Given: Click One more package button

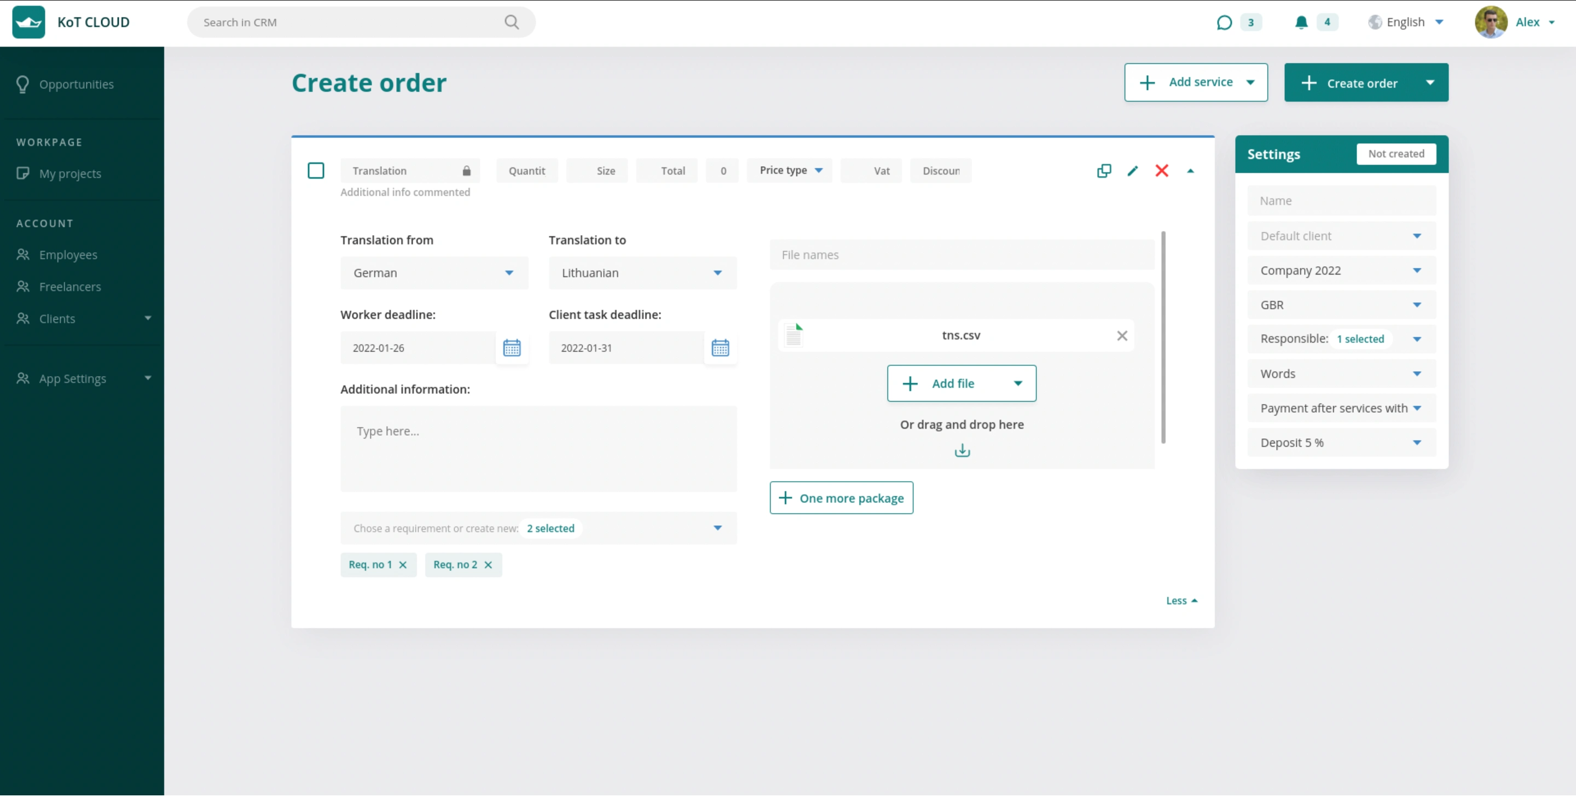Looking at the screenshot, I should (841, 498).
